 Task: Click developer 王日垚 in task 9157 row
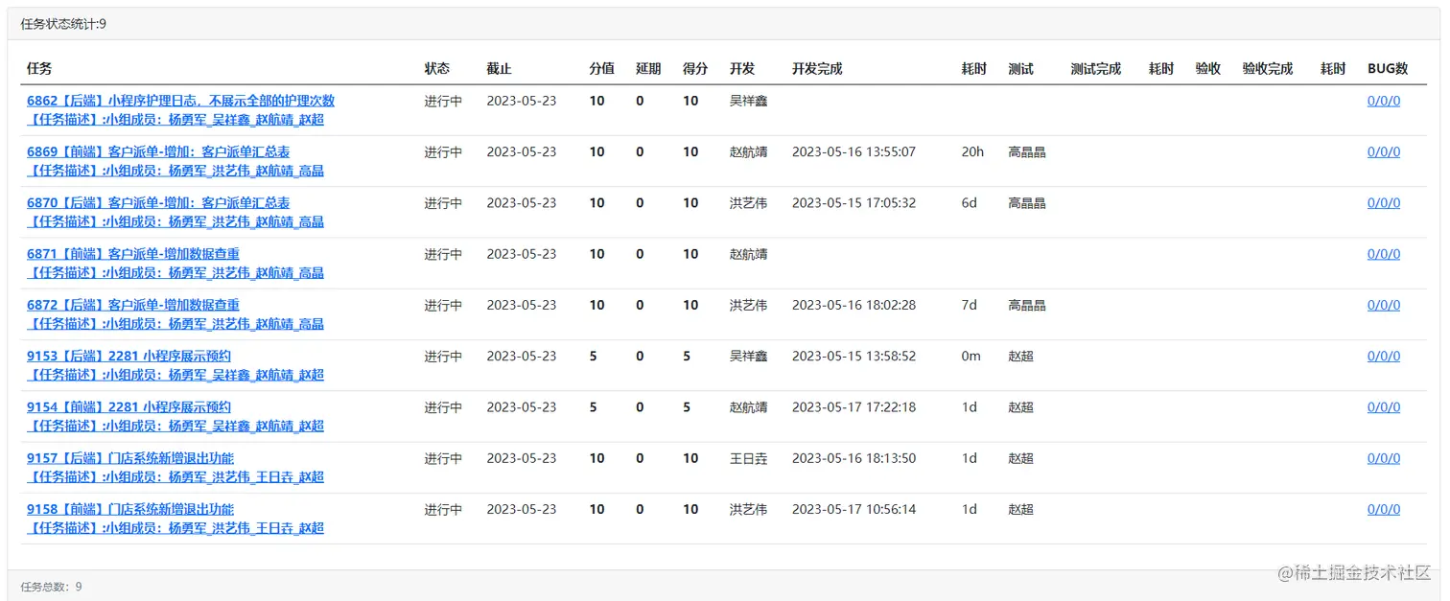click(749, 458)
